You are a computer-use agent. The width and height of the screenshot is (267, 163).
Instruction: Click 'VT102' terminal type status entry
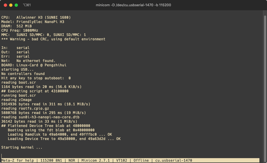(x=122, y=161)
